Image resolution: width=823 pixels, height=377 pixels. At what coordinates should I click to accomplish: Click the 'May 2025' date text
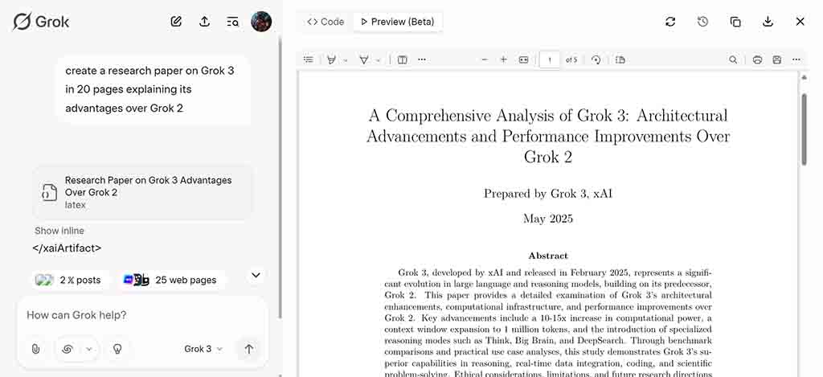click(548, 219)
